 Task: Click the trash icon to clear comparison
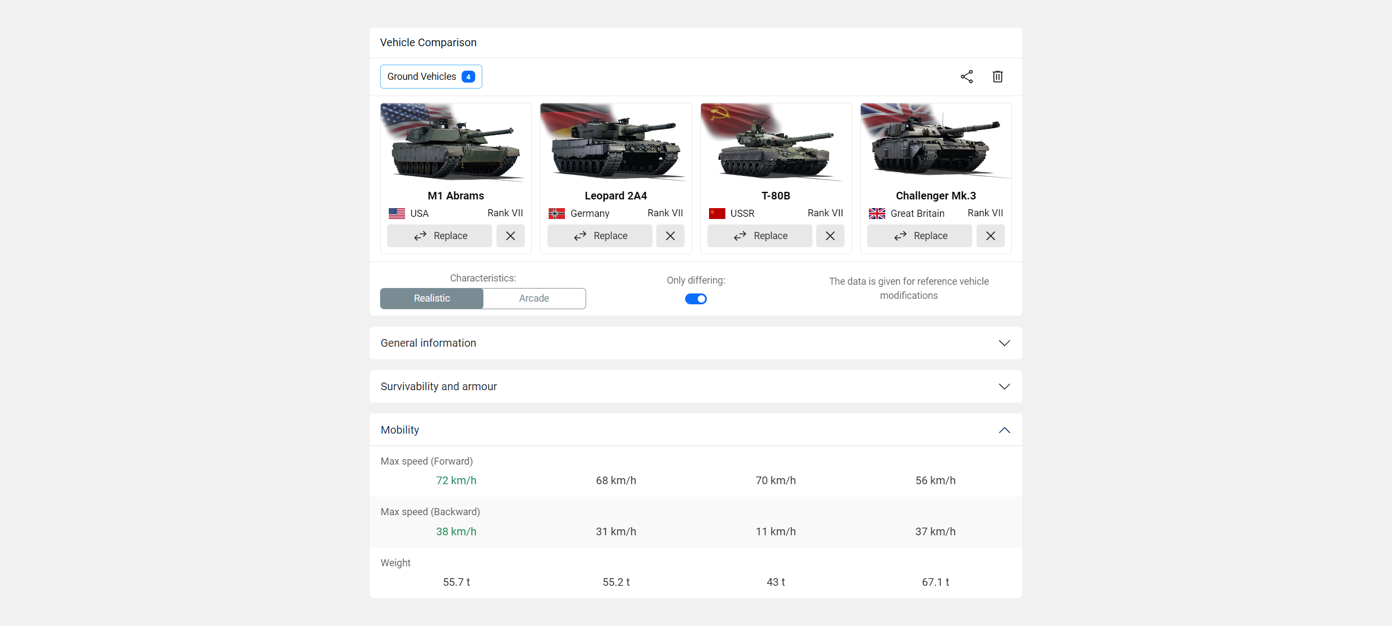[997, 77]
